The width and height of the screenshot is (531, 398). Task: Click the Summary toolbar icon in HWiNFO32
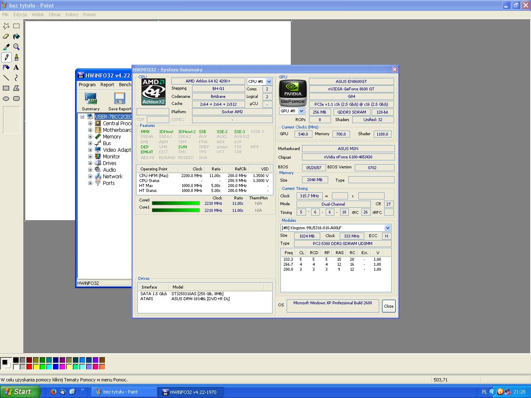pyautogui.click(x=90, y=102)
